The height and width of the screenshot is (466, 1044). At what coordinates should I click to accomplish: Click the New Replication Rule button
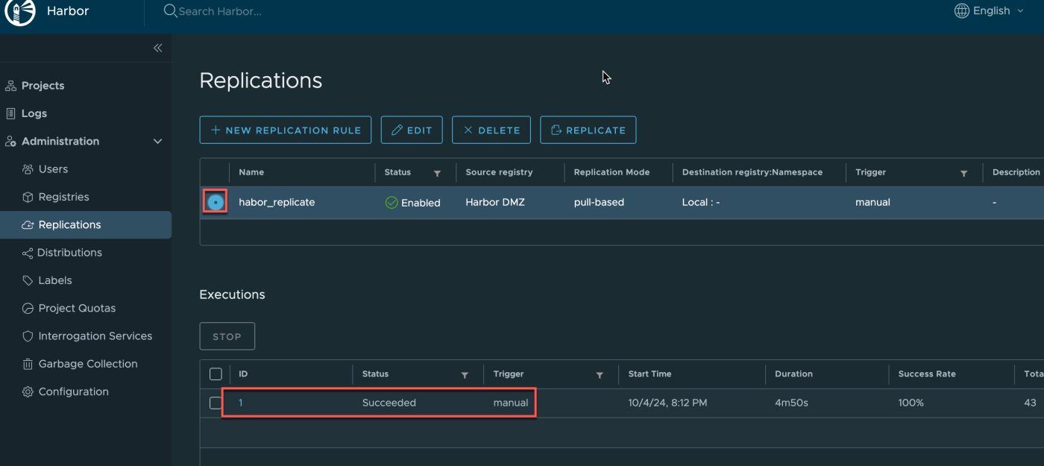pyautogui.click(x=286, y=130)
